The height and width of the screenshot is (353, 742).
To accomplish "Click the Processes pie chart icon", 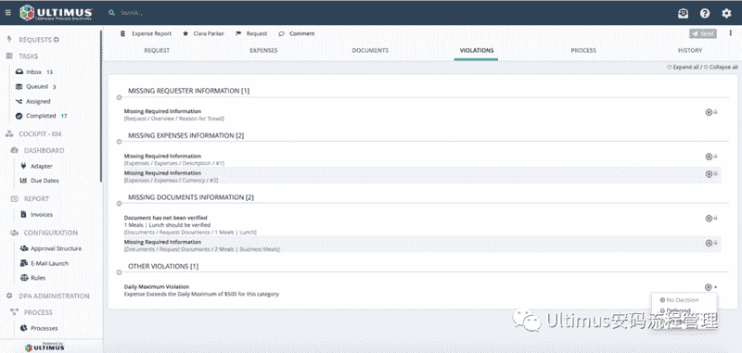I will (x=24, y=328).
